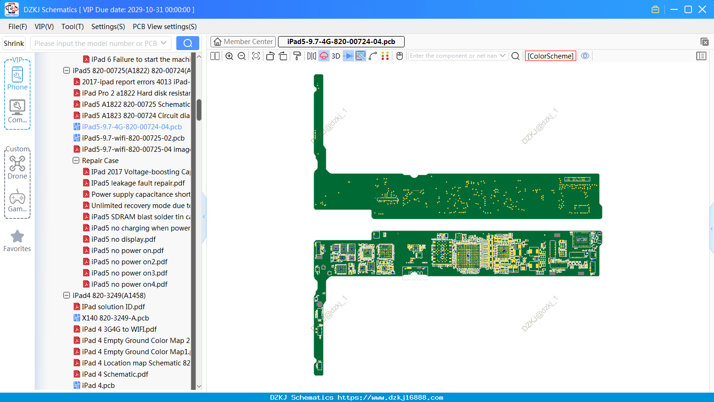Open the ColorScheme button
Viewport: 714px width, 402px height.
tap(550, 56)
